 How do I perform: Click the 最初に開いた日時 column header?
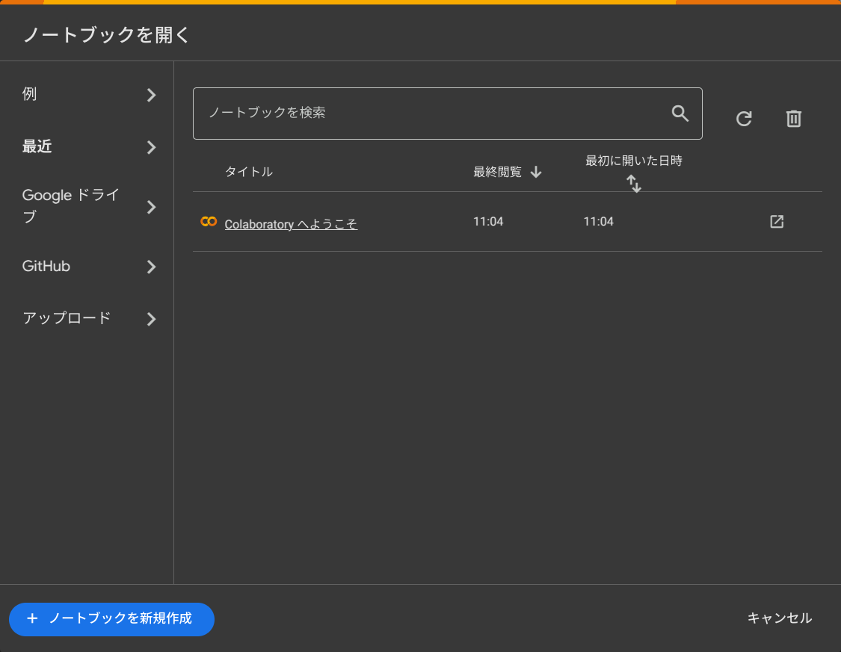click(633, 161)
